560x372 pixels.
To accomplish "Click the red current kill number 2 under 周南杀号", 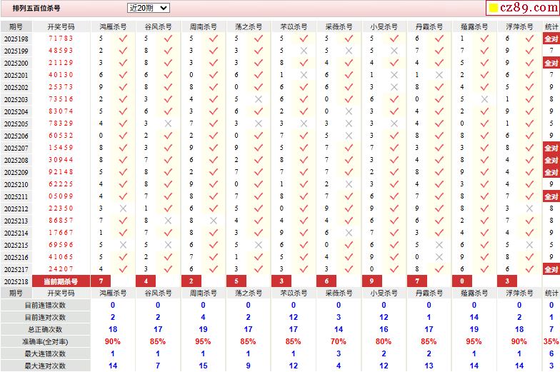I will click(191, 281).
